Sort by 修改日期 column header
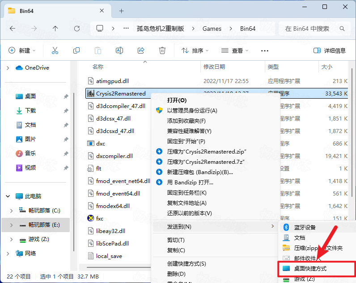This screenshot has height=283, width=356. click(x=214, y=67)
